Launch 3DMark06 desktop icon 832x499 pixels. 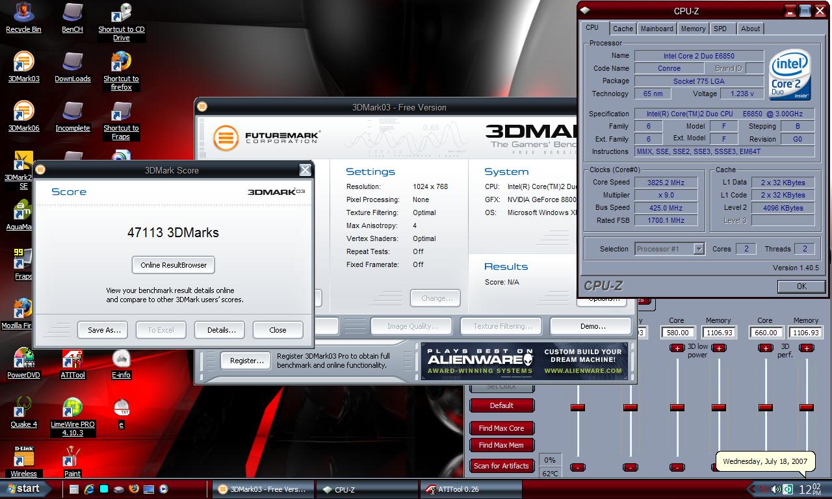(x=23, y=117)
